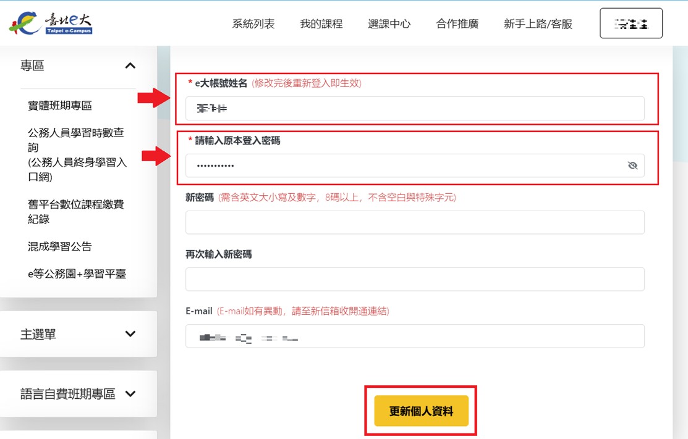This screenshot has width=688, height=439.
Task: Click e等公務園+學習平臺 link
Action: click(x=77, y=274)
